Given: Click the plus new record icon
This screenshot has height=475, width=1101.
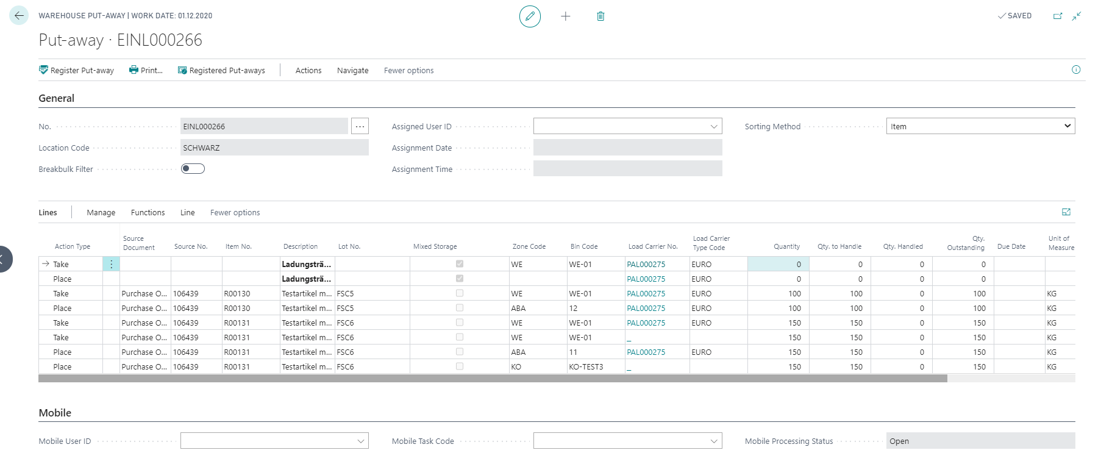Looking at the screenshot, I should (566, 16).
